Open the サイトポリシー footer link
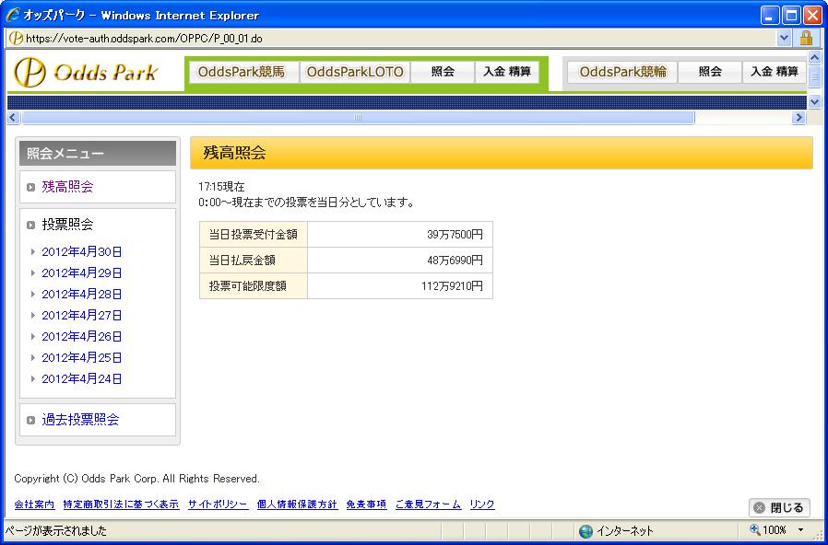Screen dimensions: 828x545 point(219,504)
